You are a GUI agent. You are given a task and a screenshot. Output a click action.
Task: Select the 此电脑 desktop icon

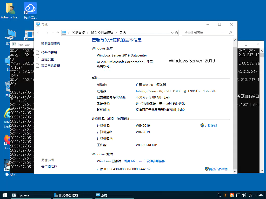[8, 37]
